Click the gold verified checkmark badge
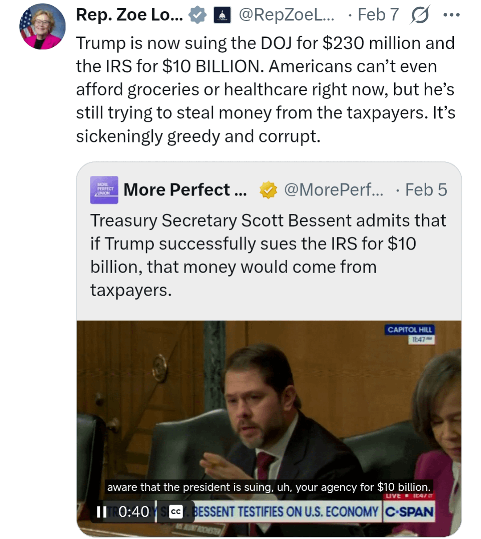481x539 pixels. coord(268,190)
